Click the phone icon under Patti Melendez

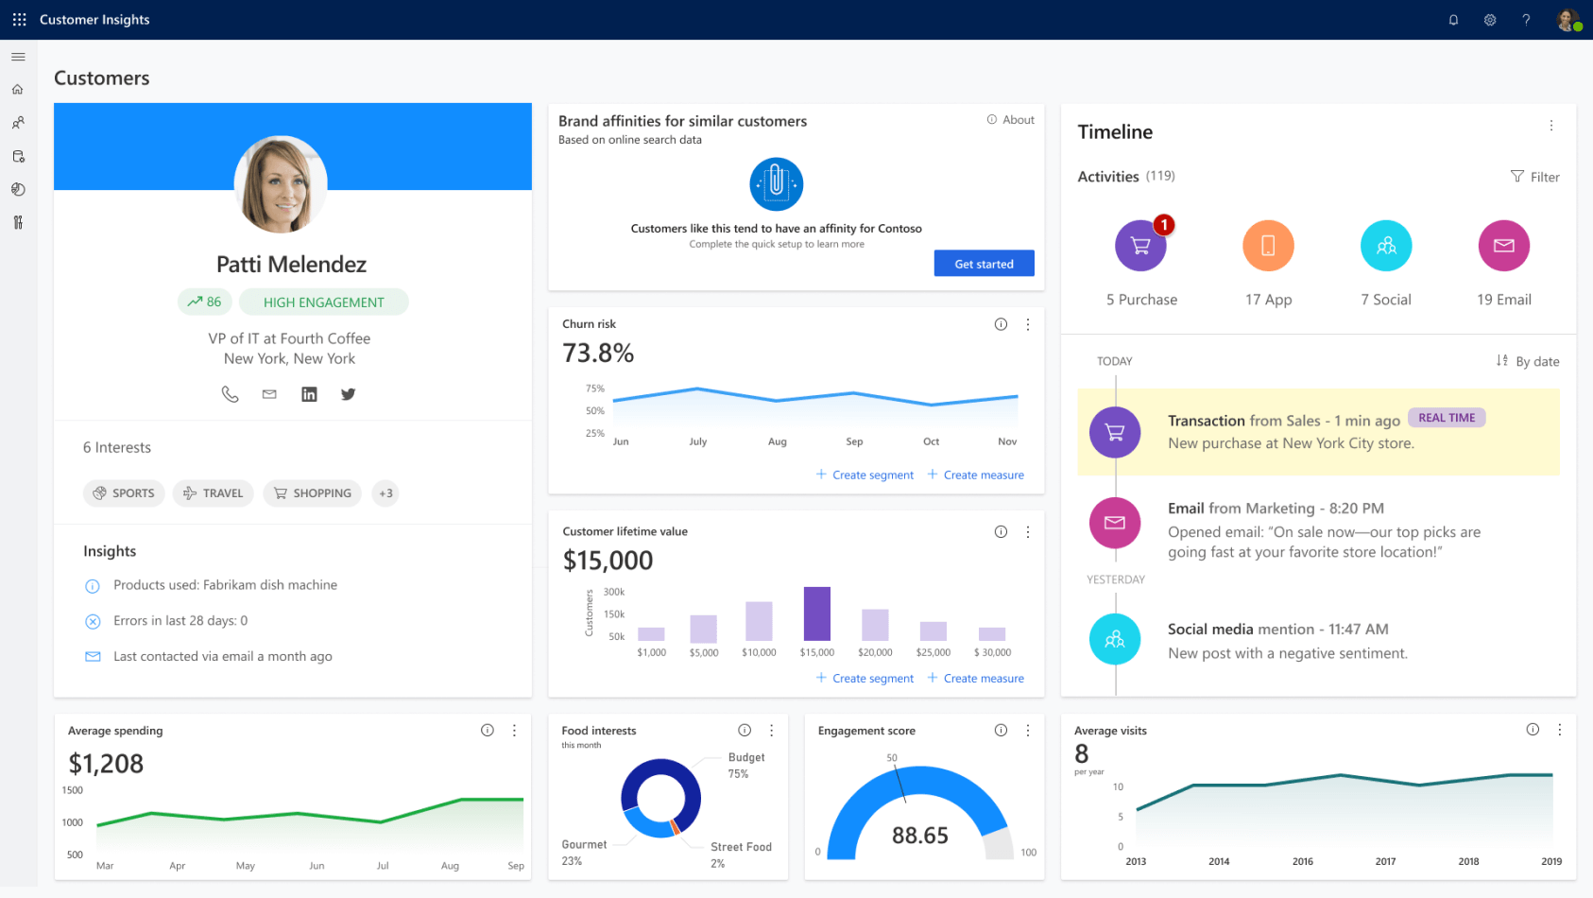(x=230, y=394)
